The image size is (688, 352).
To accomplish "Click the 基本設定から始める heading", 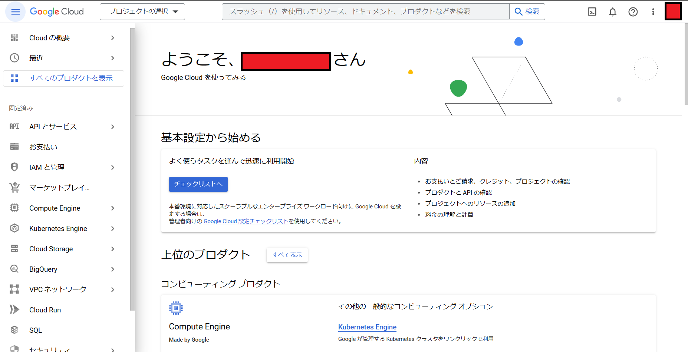I will tap(211, 138).
